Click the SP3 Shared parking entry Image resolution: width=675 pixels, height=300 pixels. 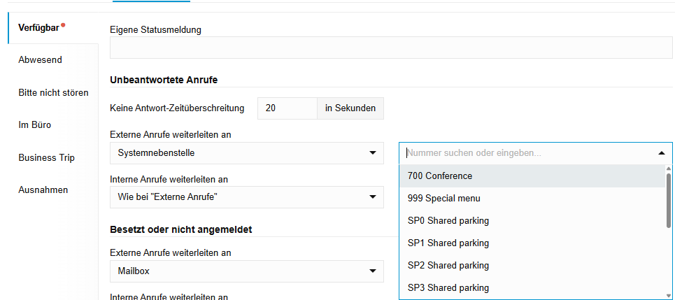click(532, 288)
